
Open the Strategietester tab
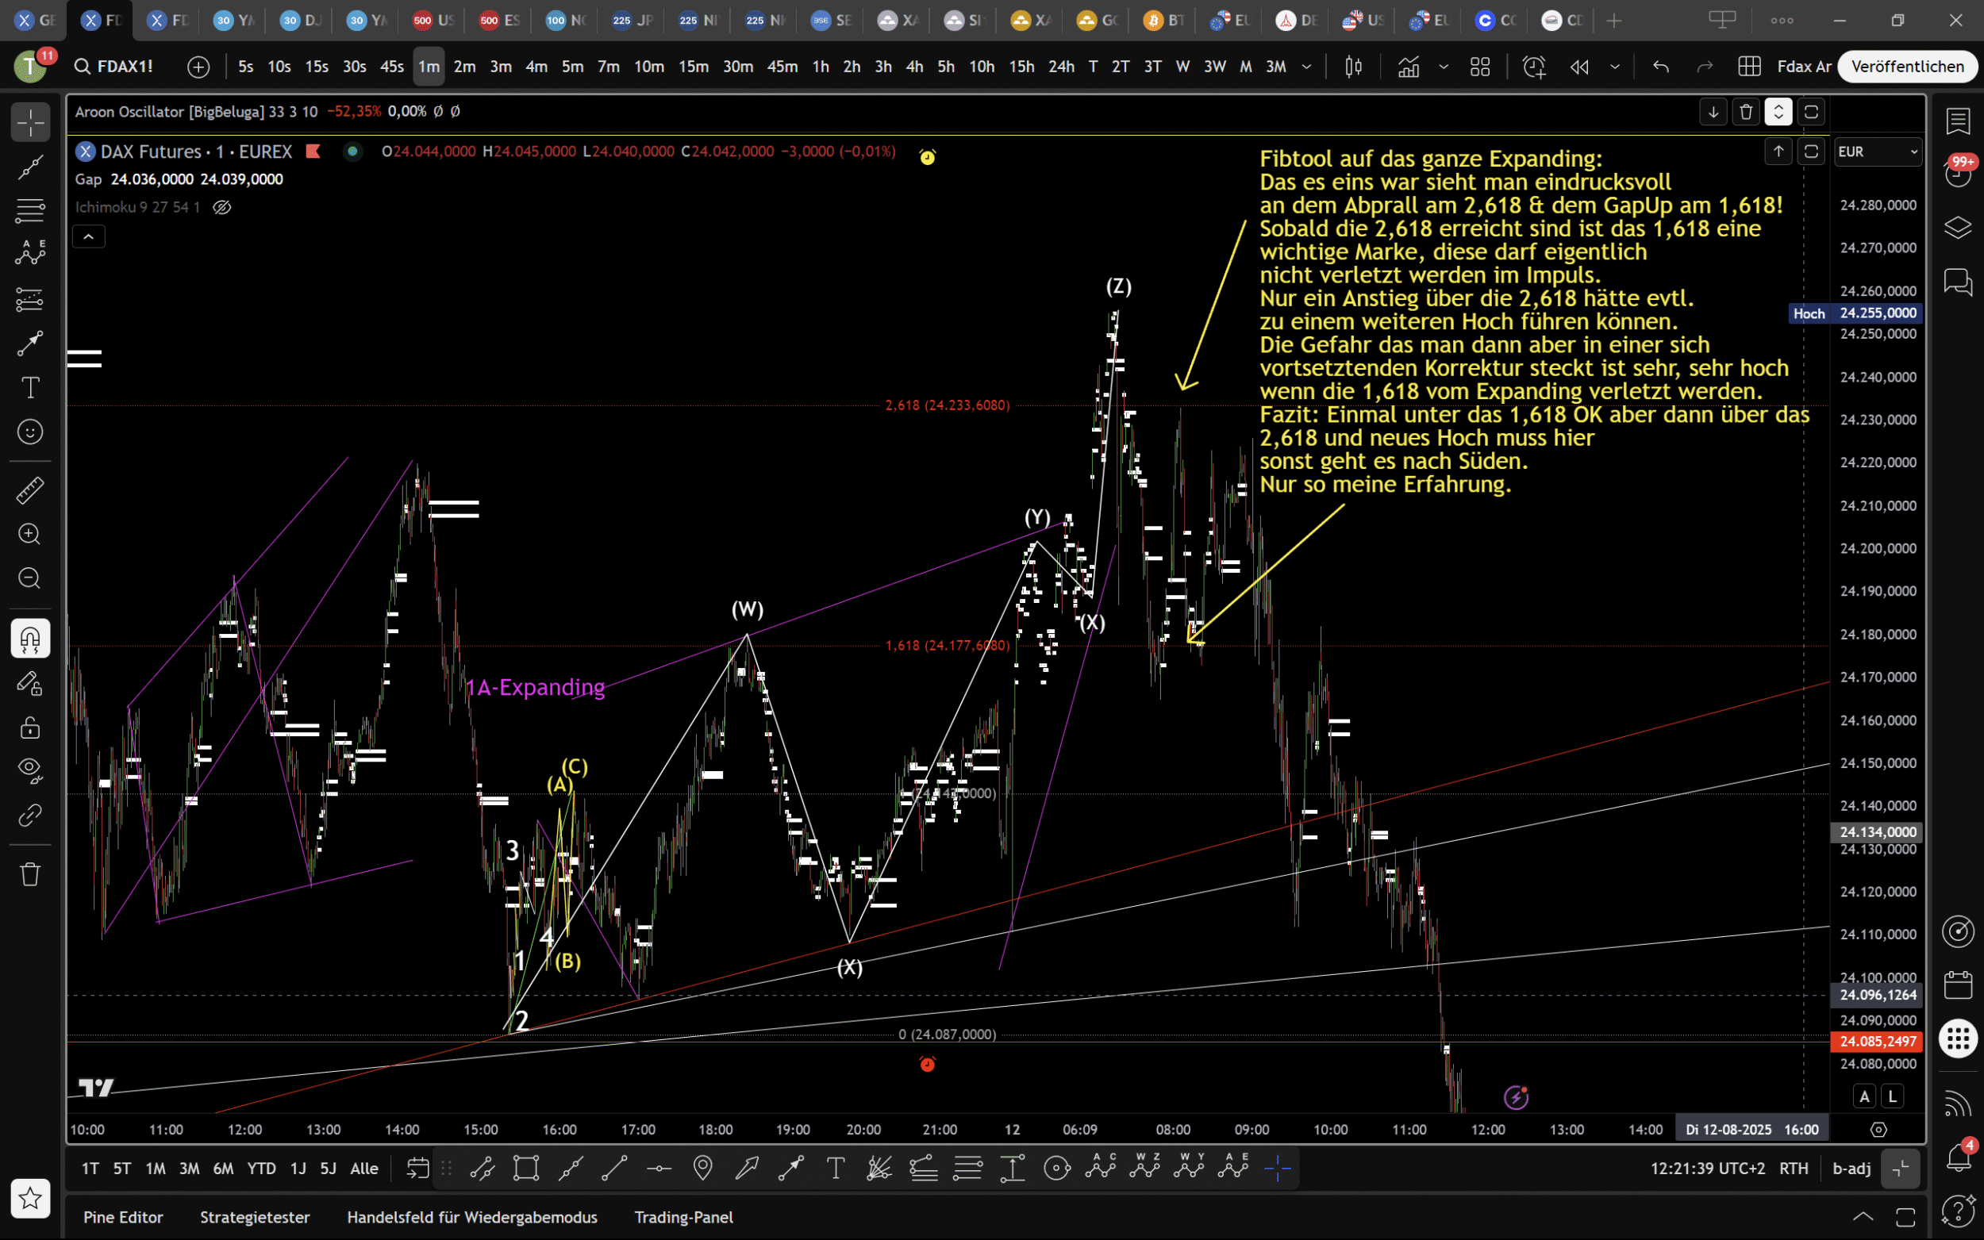255,1217
